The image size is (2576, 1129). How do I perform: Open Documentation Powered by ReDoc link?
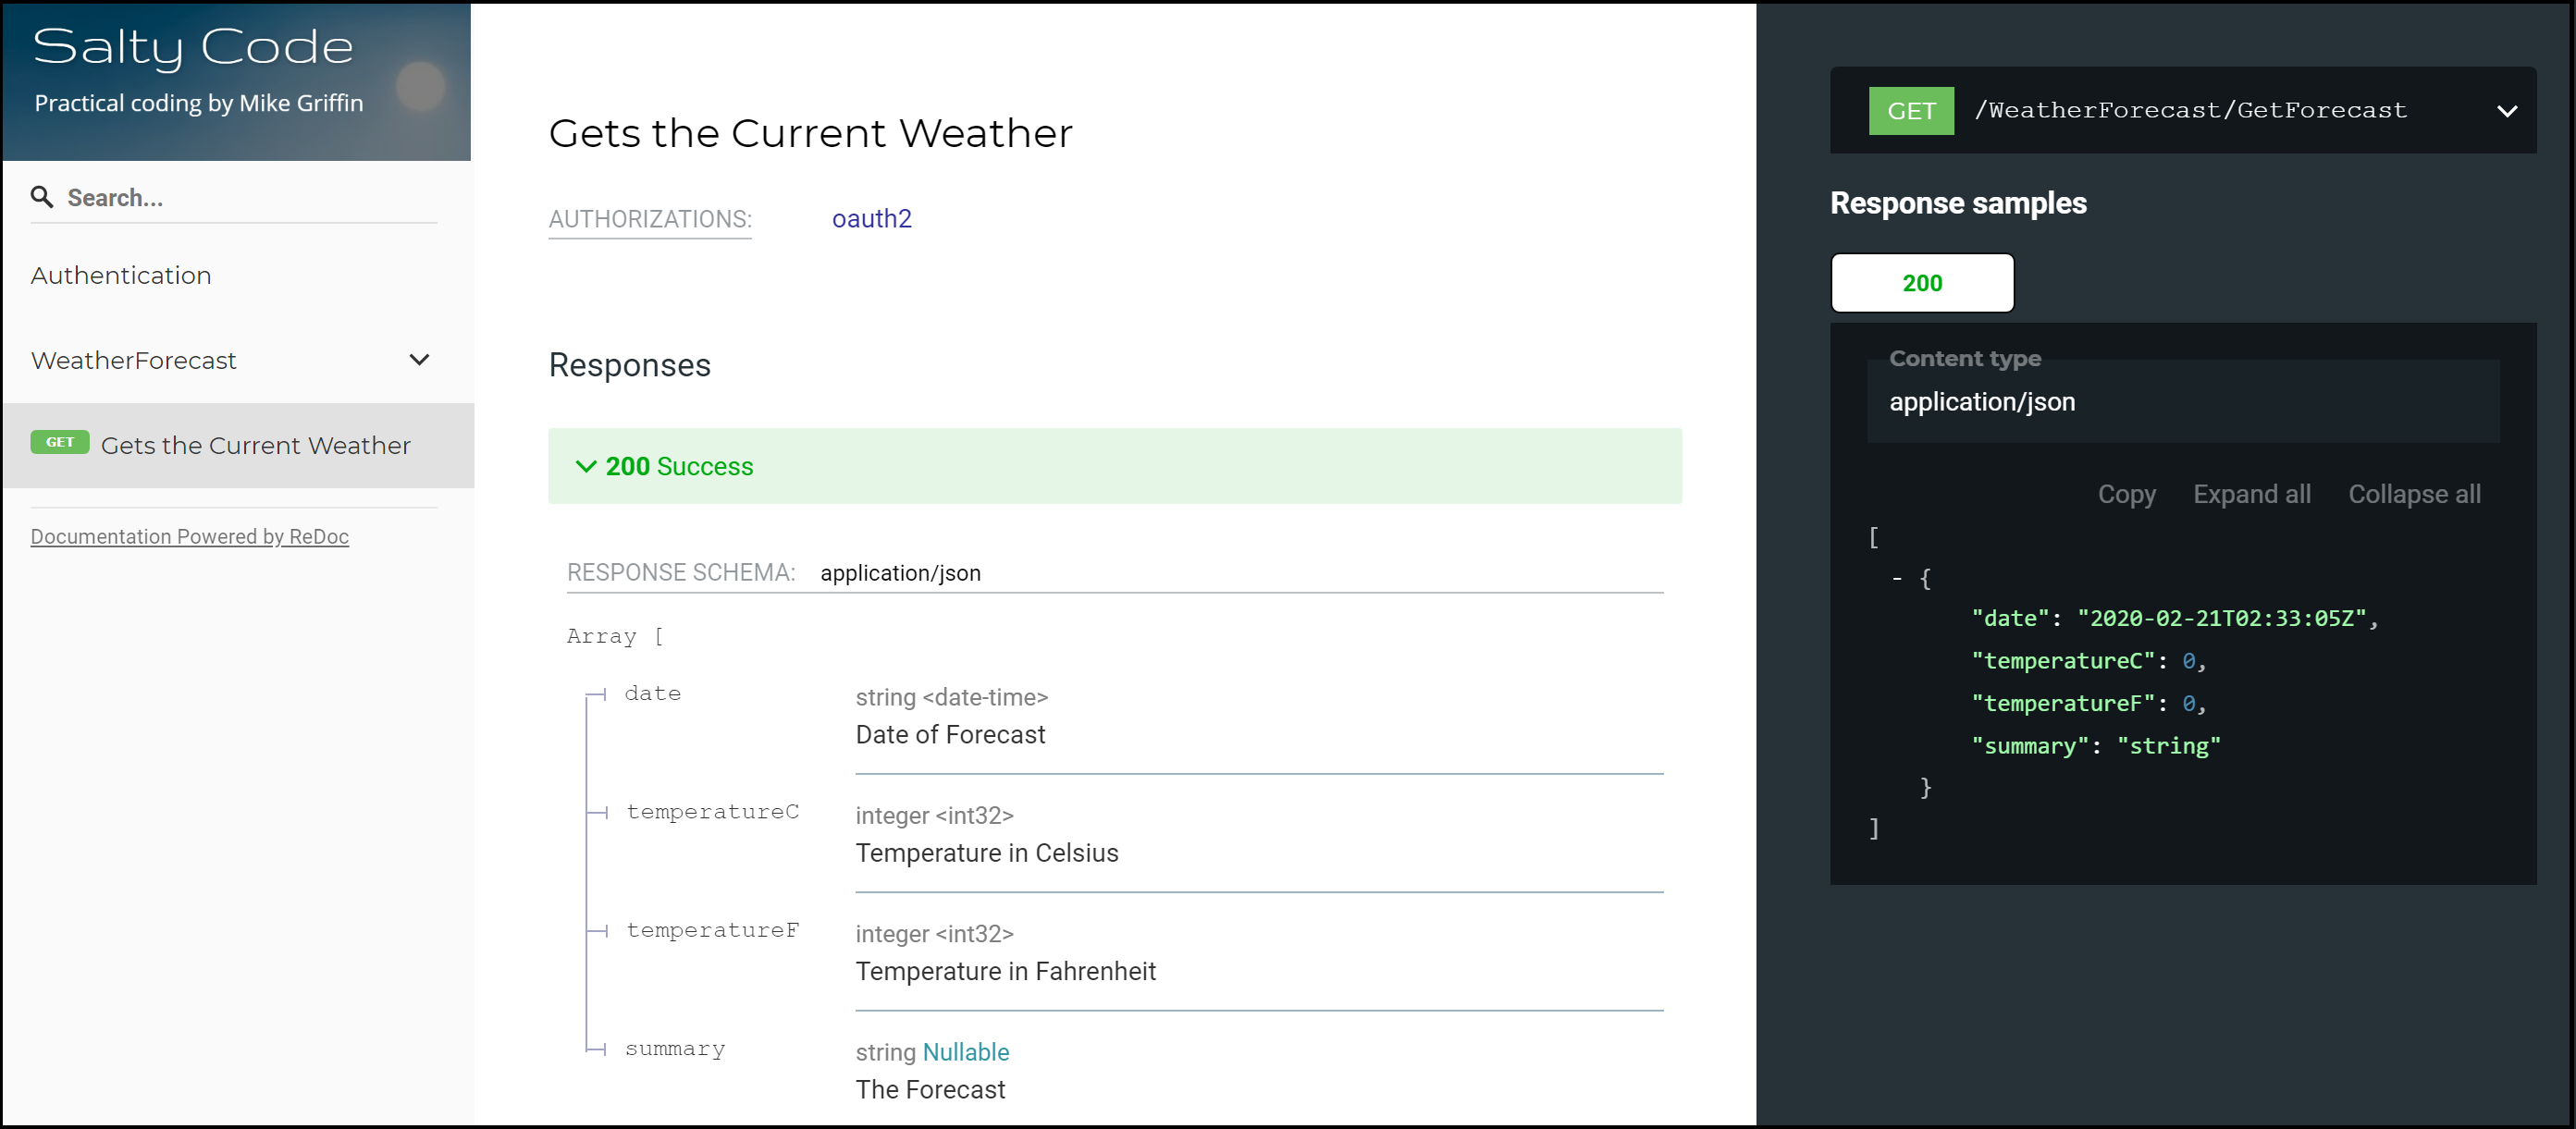tap(189, 537)
